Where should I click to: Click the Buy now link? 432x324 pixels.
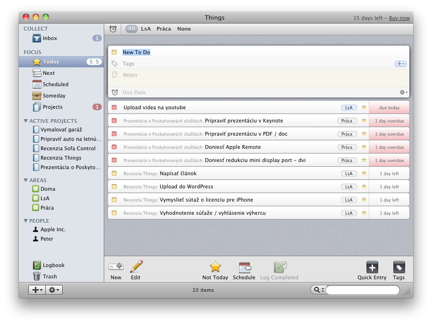[x=399, y=18]
